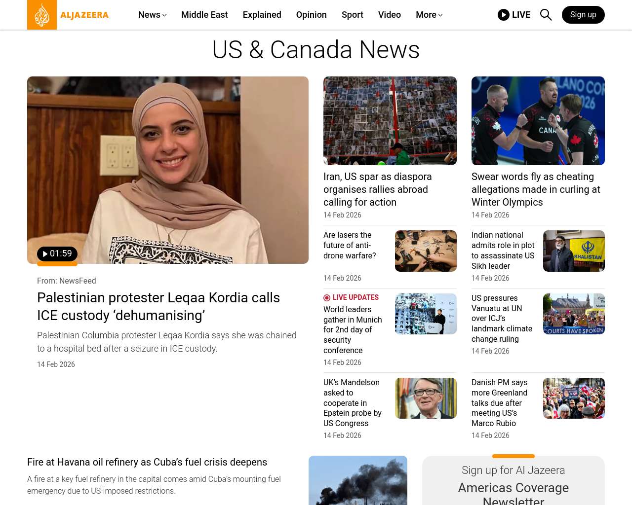Play the 01:59 Leqaa Kordia video
The height and width of the screenshot is (505, 632).
click(x=57, y=254)
